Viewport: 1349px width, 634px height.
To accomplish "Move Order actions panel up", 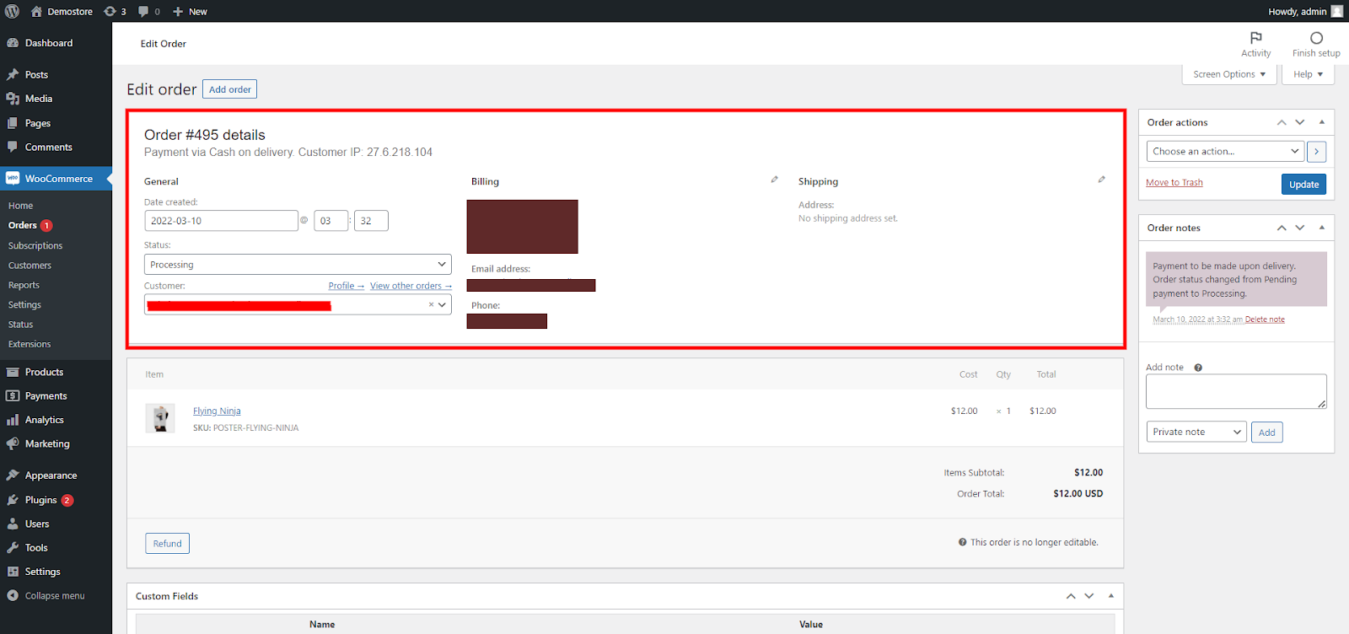I will (x=1282, y=122).
